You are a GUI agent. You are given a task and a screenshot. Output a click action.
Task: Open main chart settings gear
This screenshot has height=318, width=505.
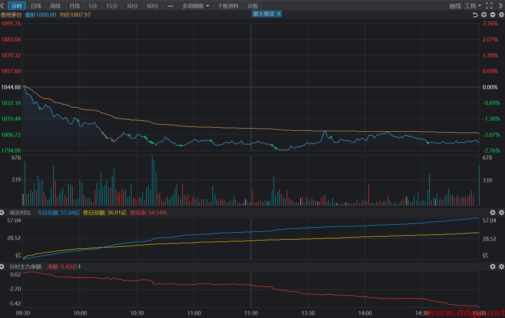501,15
